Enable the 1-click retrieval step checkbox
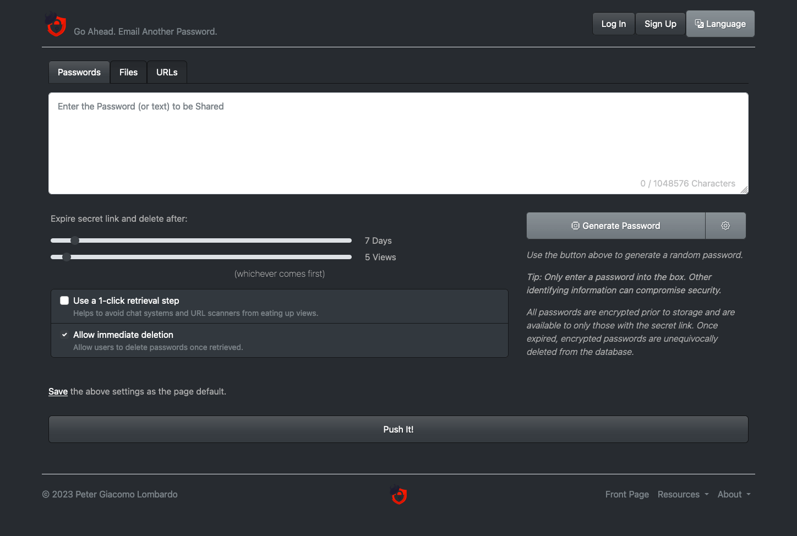The width and height of the screenshot is (797, 536). tap(64, 300)
